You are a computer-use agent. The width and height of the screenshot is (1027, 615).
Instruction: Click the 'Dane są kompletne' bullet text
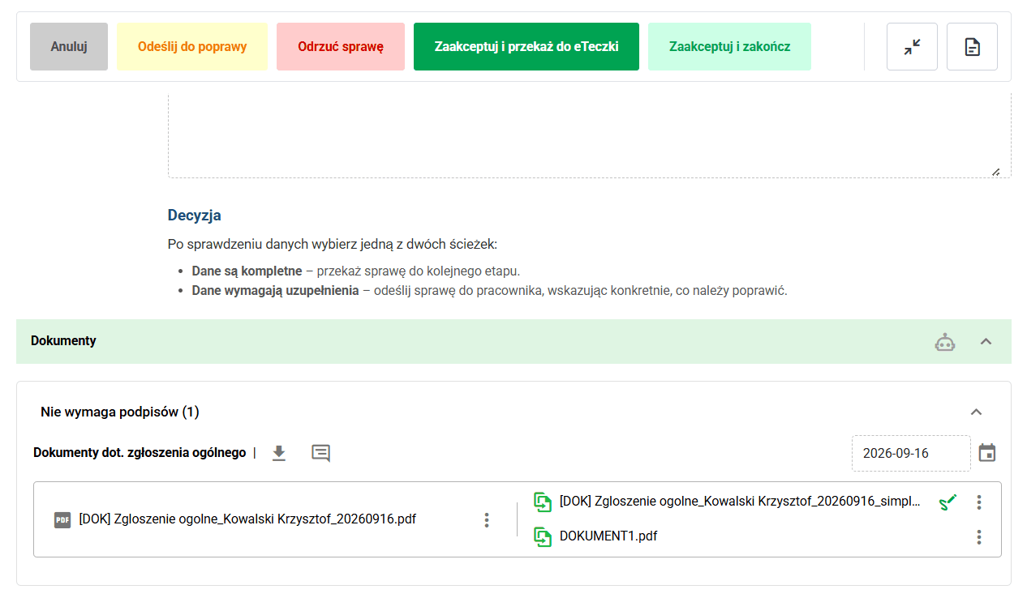(x=247, y=271)
